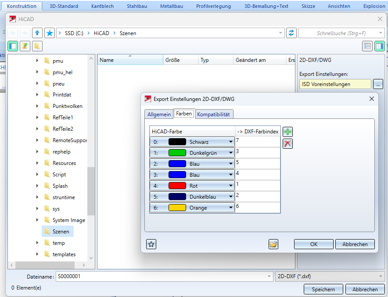
Task: Close the Export Einstellungen dialog
Action: (x=372, y=99)
